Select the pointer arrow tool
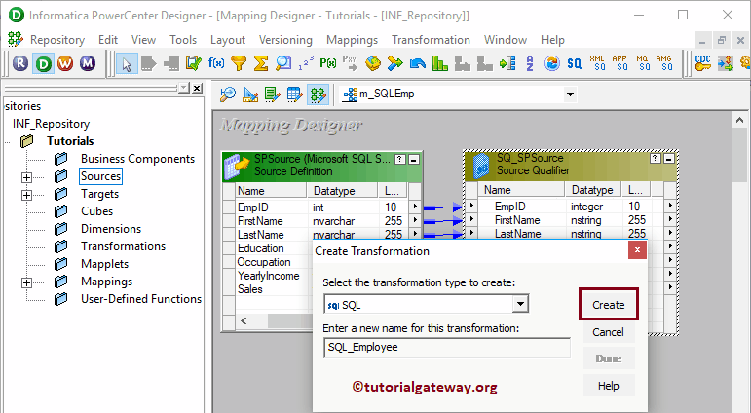751x413 pixels. 127,63
